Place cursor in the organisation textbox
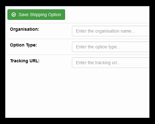 tap(111, 31)
